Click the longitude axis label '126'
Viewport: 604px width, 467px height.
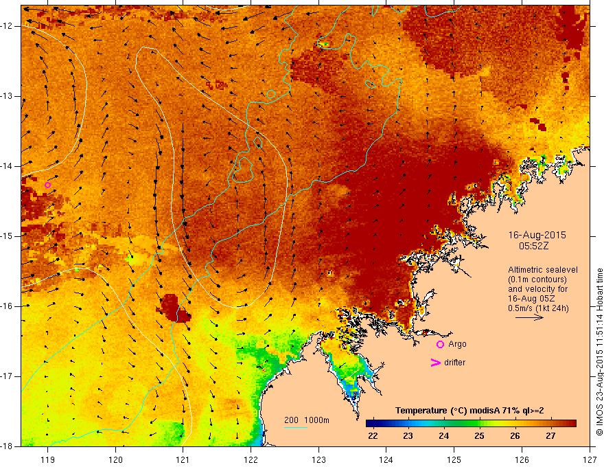click(522, 459)
